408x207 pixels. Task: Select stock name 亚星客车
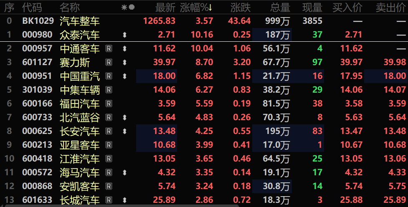(x=80, y=145)
